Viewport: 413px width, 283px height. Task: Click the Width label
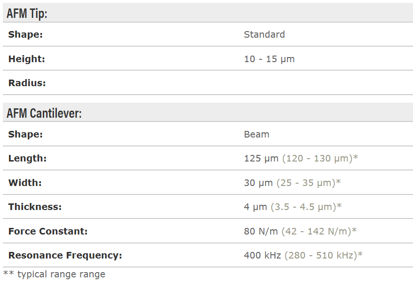click(x=25, y=183)
